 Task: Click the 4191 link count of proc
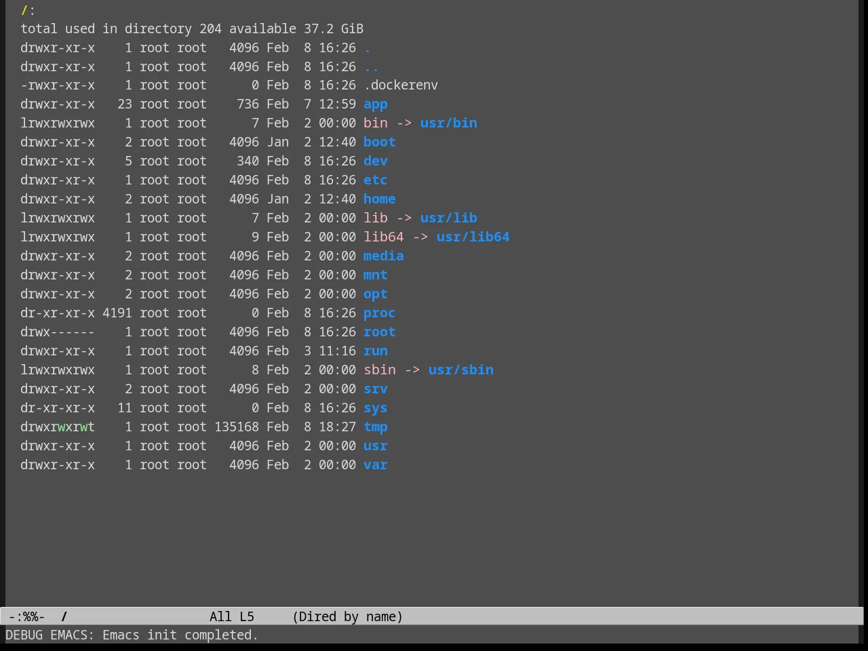[x=117, y=313]
